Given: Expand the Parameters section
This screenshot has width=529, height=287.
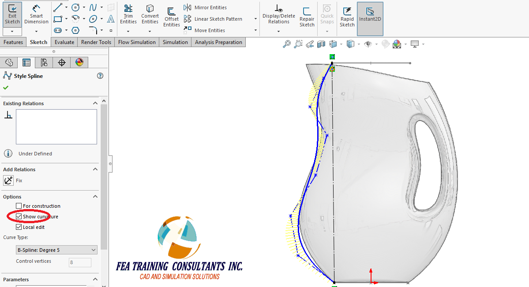Looking at the screenshot, I should 95,279.
